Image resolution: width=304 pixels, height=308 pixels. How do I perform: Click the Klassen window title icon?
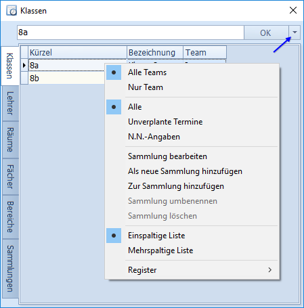pos(12,11)
